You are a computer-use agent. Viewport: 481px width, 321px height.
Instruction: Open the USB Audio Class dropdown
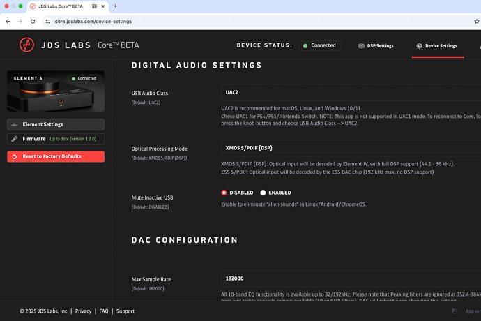coord(351,92)
